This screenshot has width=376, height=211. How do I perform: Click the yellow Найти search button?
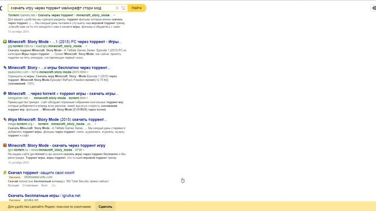tap(137, 8)
